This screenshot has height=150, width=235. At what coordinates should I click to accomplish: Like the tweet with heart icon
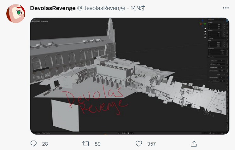pyautogui.click(x=139, y=144)
